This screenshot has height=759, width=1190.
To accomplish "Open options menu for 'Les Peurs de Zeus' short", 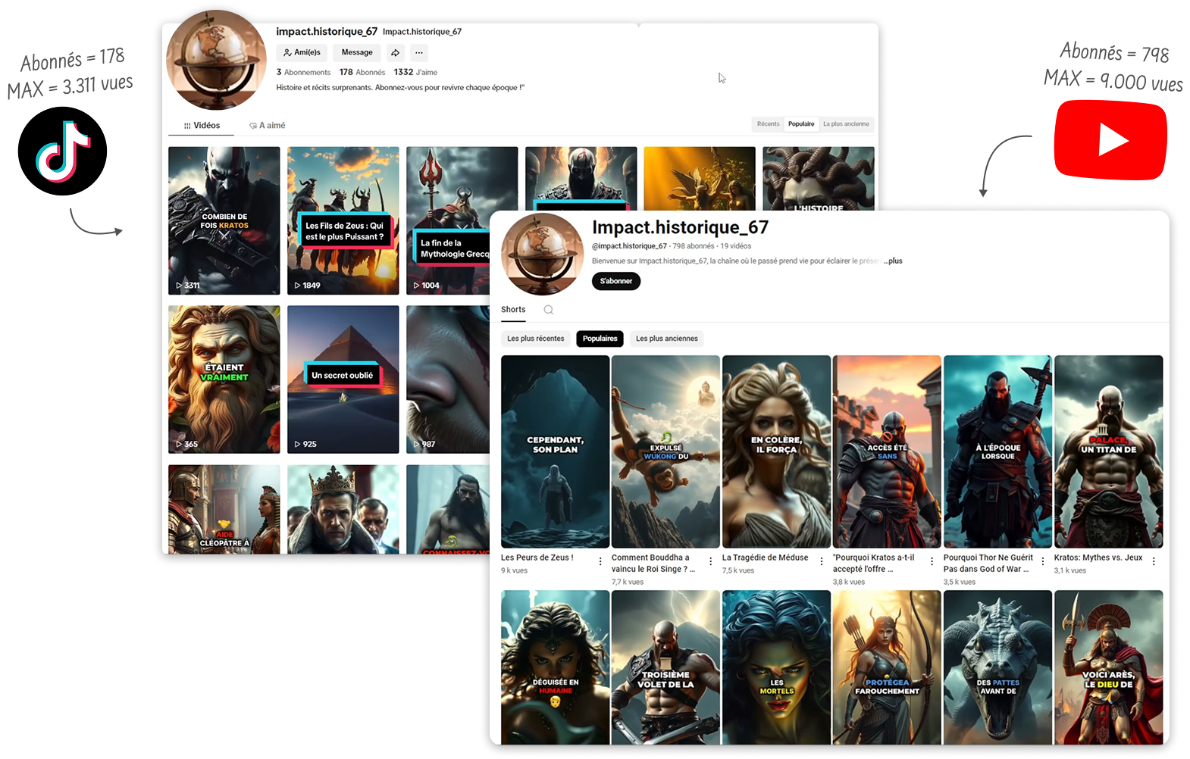I will click(x=600, y=561).
